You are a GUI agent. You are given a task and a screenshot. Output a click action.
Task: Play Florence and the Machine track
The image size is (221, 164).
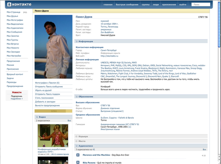coord(78,155)
